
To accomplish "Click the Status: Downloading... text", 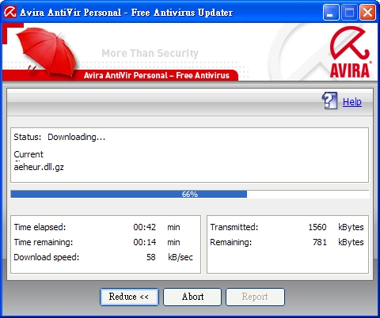I will pos(59,137).
